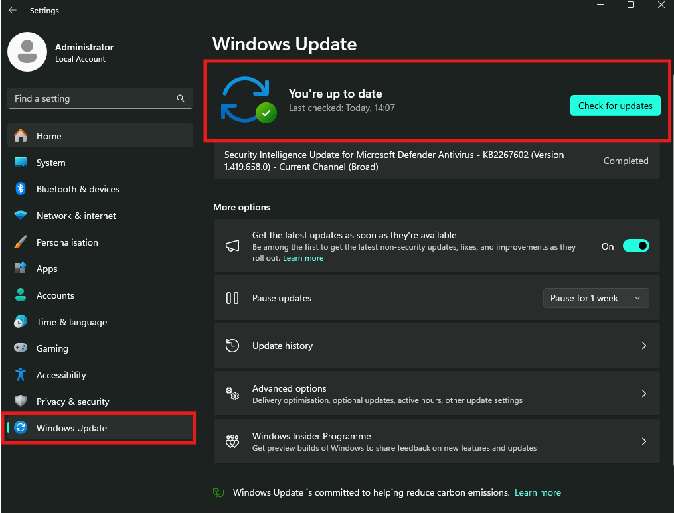Select Accessibility in sidebar
The width and height of the screenshot is (674, 513).
coord(100,375)
